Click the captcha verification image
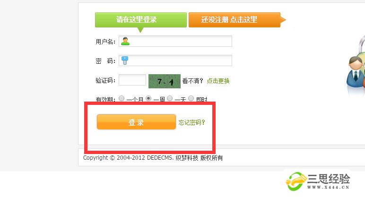This screenshot has width=365, height=206. (x=165, y=81)
